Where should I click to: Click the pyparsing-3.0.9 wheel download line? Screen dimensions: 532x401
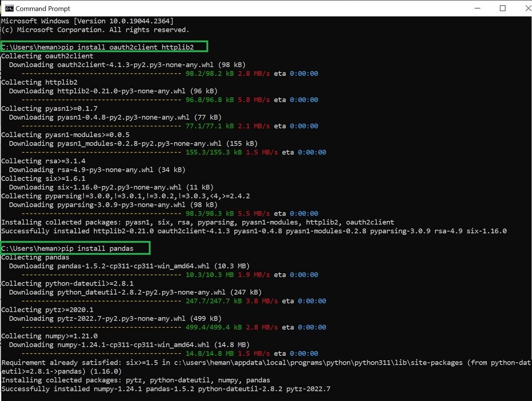pyautogui.click(x=113, y=204)
